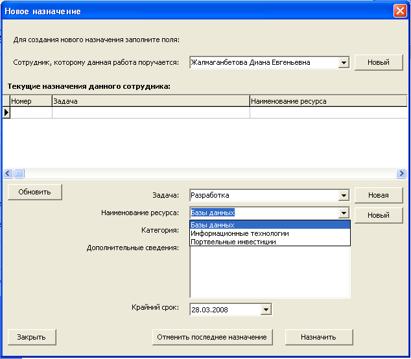The height and width of the screenshot is (359, 411).
Task: Click the Наименование ресурса column header
Action: (329, 101)
